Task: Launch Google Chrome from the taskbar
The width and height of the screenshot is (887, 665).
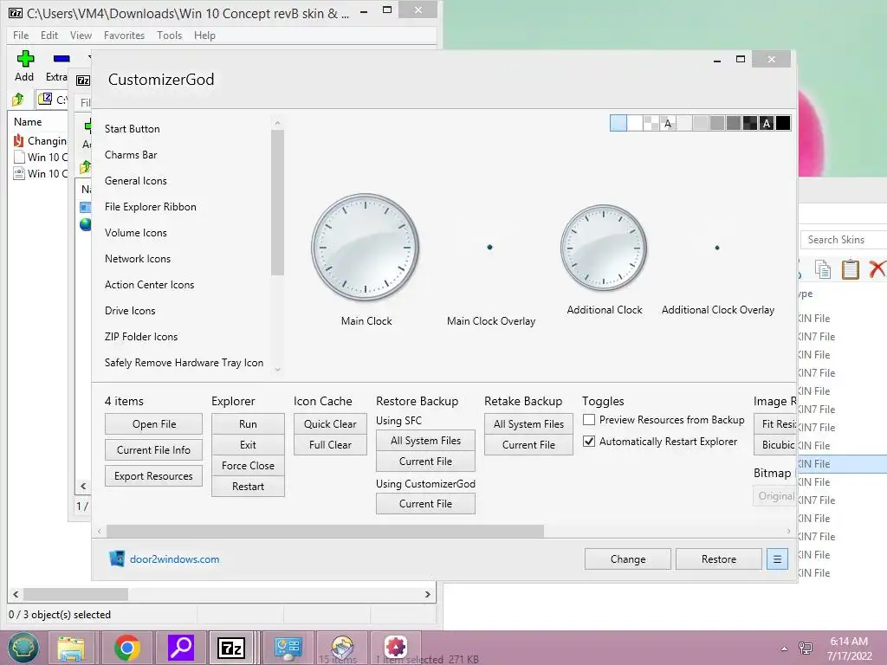Action: pos(126,648)
